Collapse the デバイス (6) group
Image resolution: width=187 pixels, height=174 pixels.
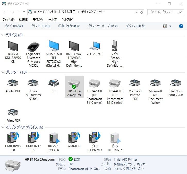pyautogui.click(x=3, y=35)
